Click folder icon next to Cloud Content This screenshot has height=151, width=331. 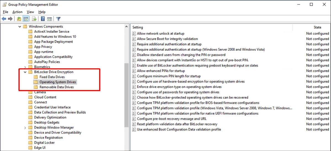coord(30,97)
